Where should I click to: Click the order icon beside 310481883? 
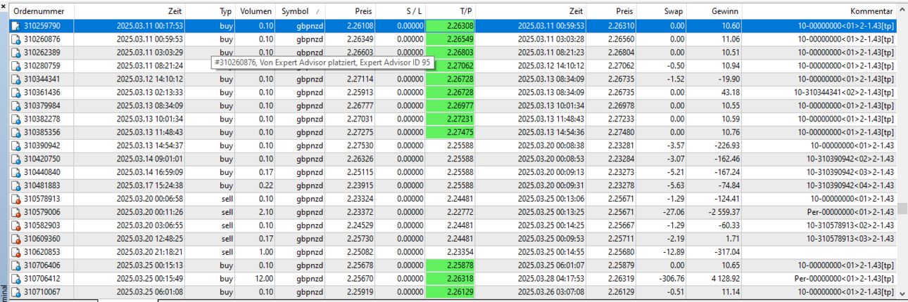pos(15,186)
